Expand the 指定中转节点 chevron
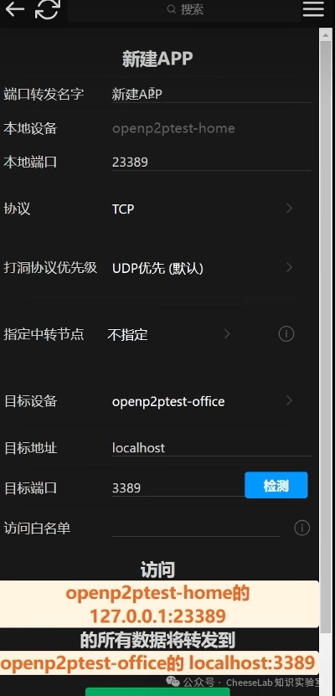Image resolution: width=335 pixels, height=696 pixels. tap(227, 334)
